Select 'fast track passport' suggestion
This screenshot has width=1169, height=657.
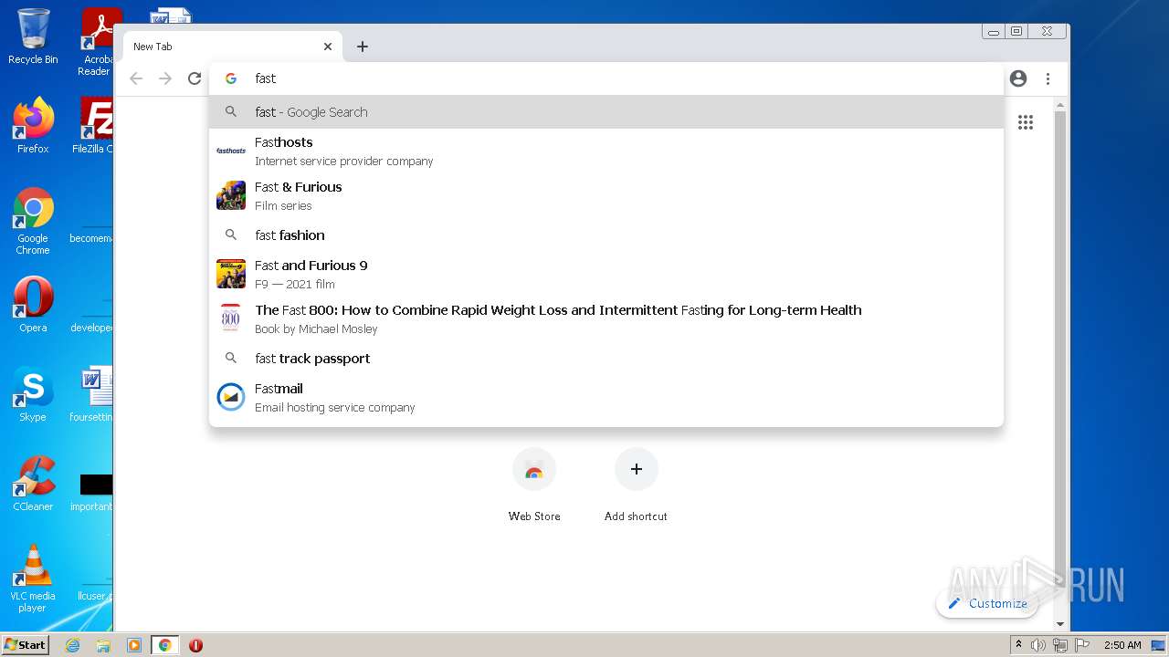(606, 358)
